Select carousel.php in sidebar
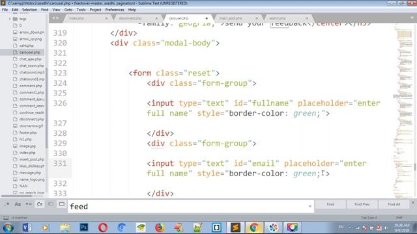This screenshot has height=234, width=417. tap(29, 52)
